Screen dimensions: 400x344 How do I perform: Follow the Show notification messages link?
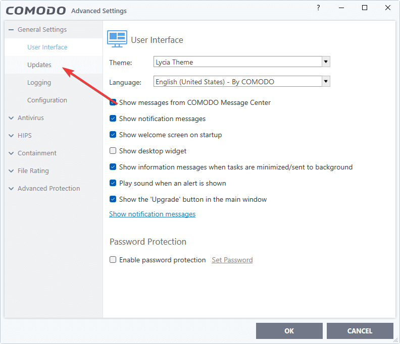click(x=153, y=214)
